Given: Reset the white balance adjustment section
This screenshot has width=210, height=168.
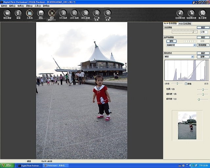Looking at the screenshot, I should pos(203,37).
